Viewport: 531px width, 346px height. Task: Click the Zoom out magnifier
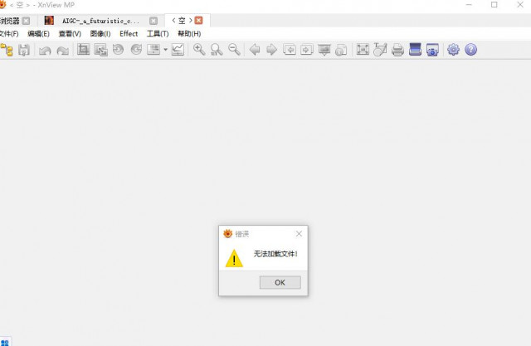(x=234, y=50)
